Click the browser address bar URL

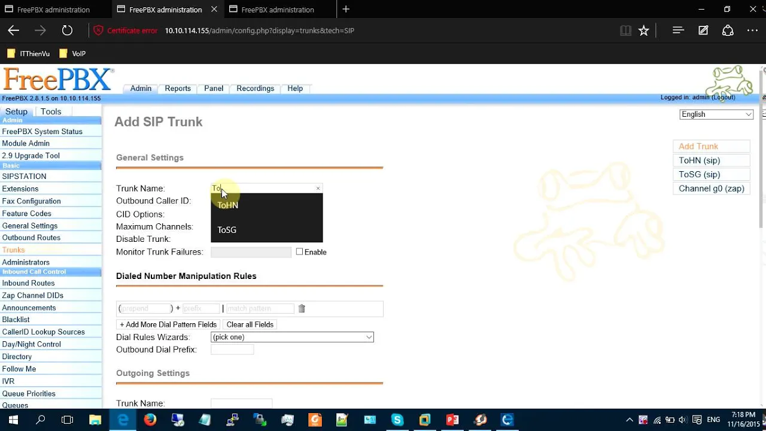[260, 31]
